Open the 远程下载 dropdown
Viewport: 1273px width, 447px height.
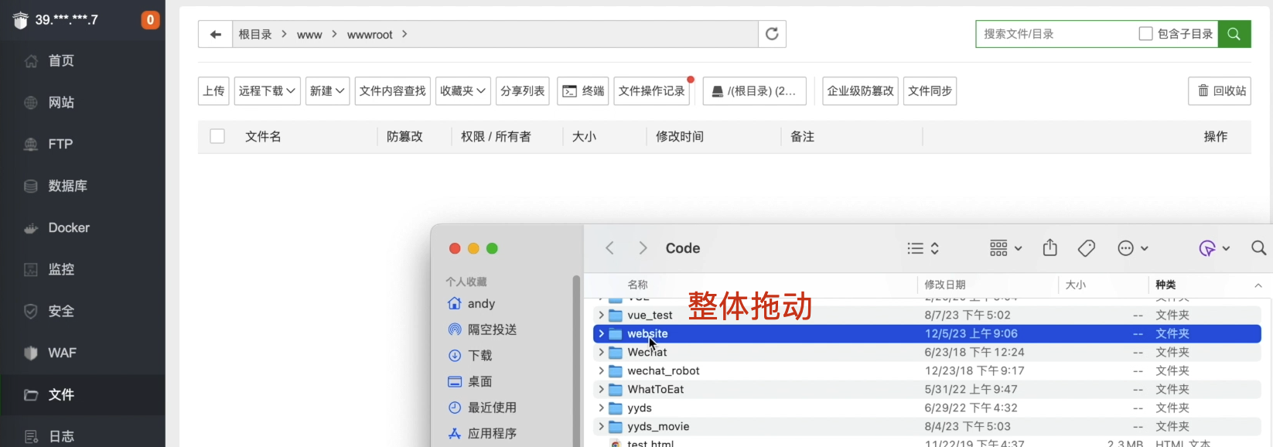pyautogui.click(x=267, y=91)
